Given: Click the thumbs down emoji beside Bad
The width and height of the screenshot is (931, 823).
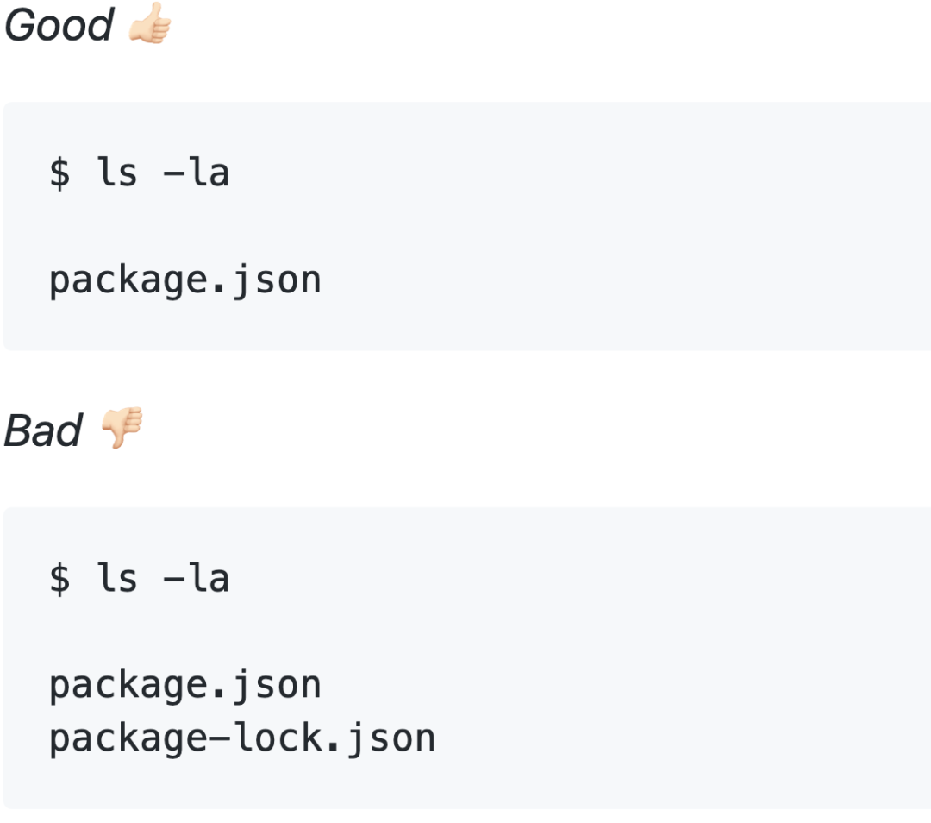Looking at the screenshot, I should (x=122, y=427).
